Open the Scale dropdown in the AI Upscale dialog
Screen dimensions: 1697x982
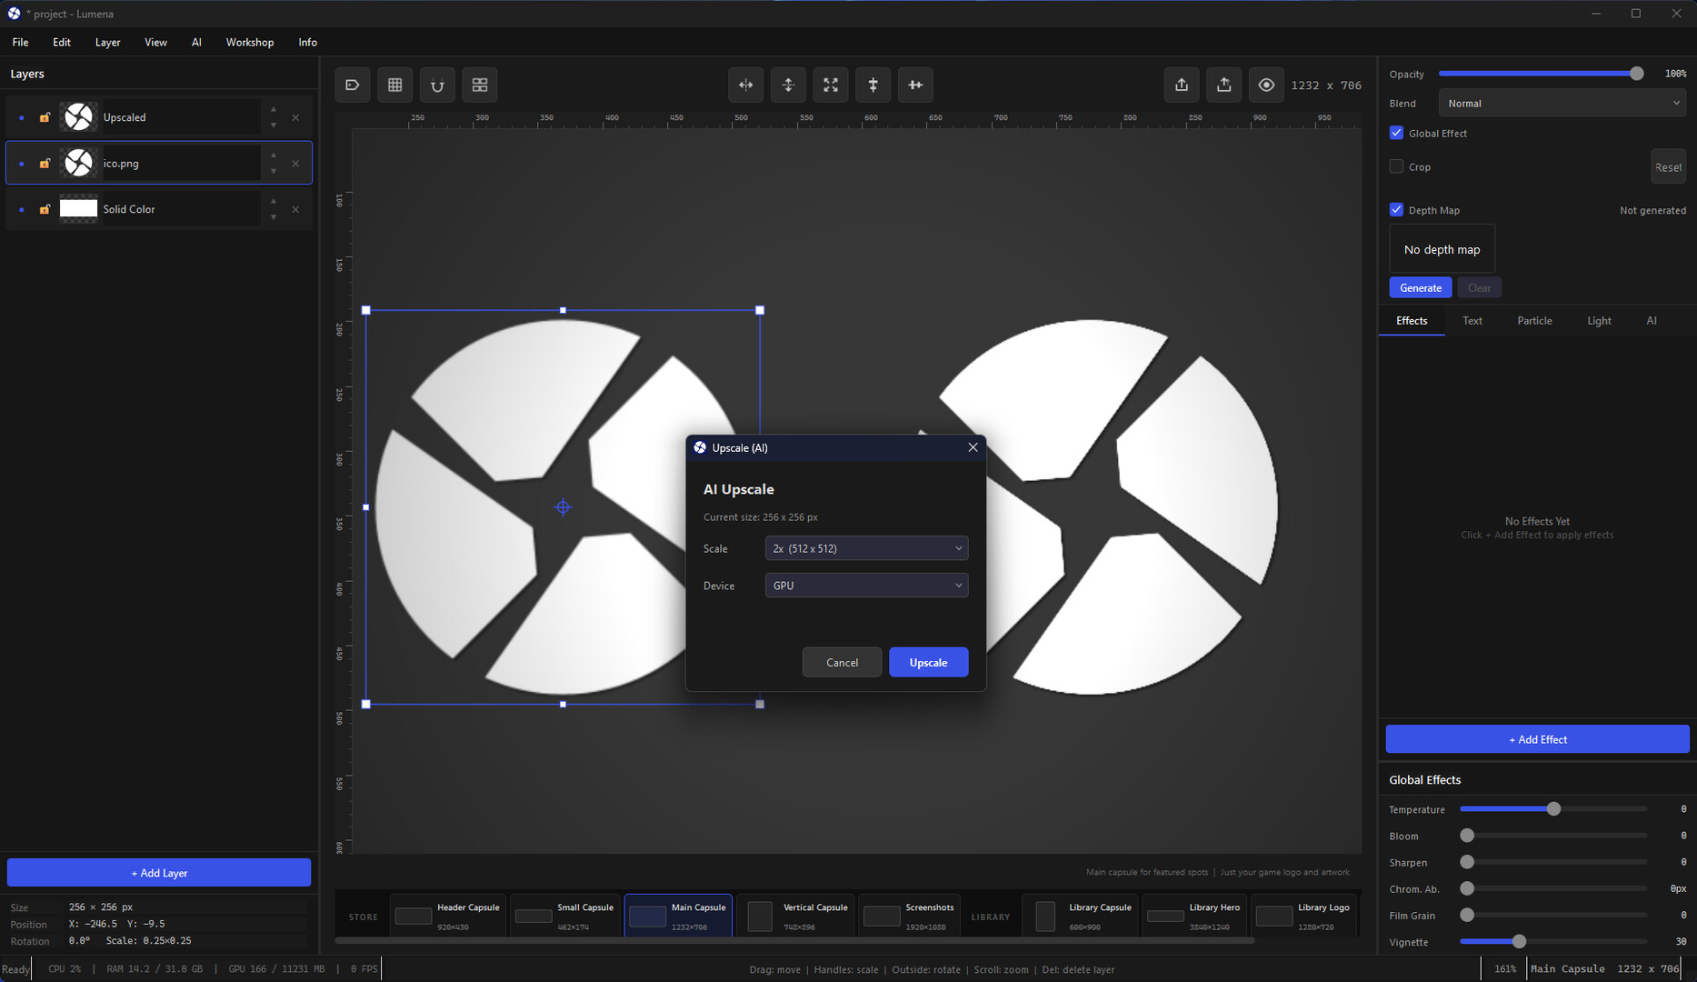pyautogui.click(x=865, y=547)
